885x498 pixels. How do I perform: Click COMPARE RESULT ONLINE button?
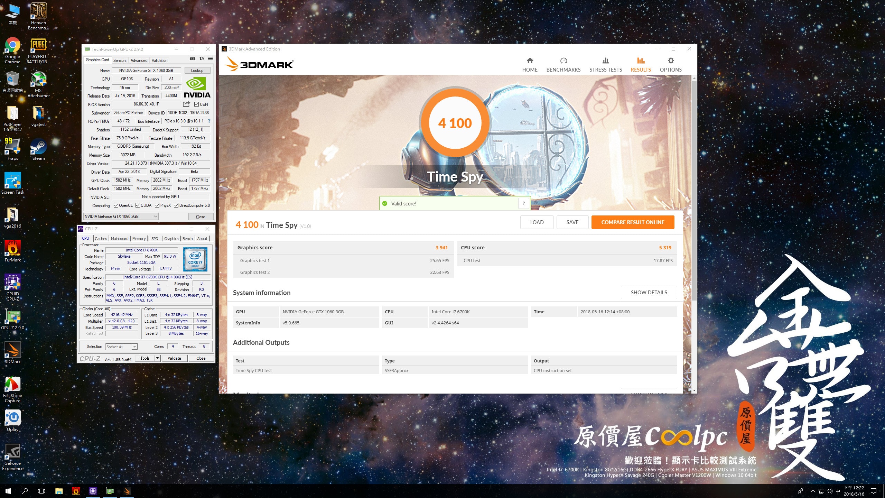pos(632,222)
